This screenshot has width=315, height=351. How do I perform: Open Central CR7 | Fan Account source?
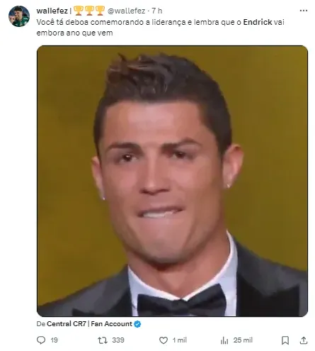89,324
